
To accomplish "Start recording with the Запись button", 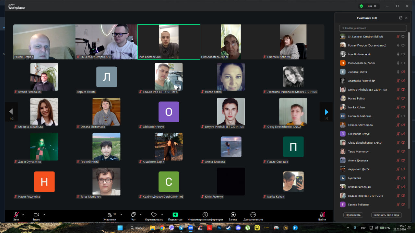I will point(233,215).
